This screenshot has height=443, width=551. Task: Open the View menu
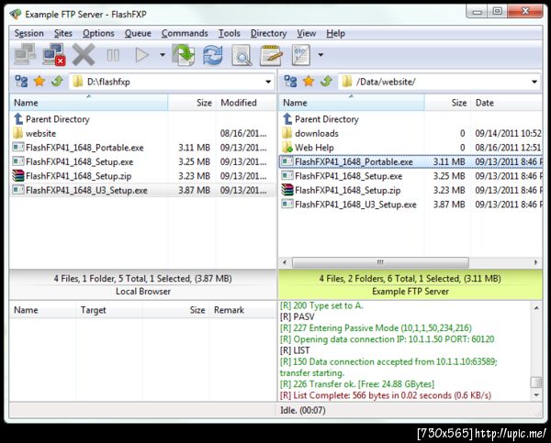click(306, 33)
